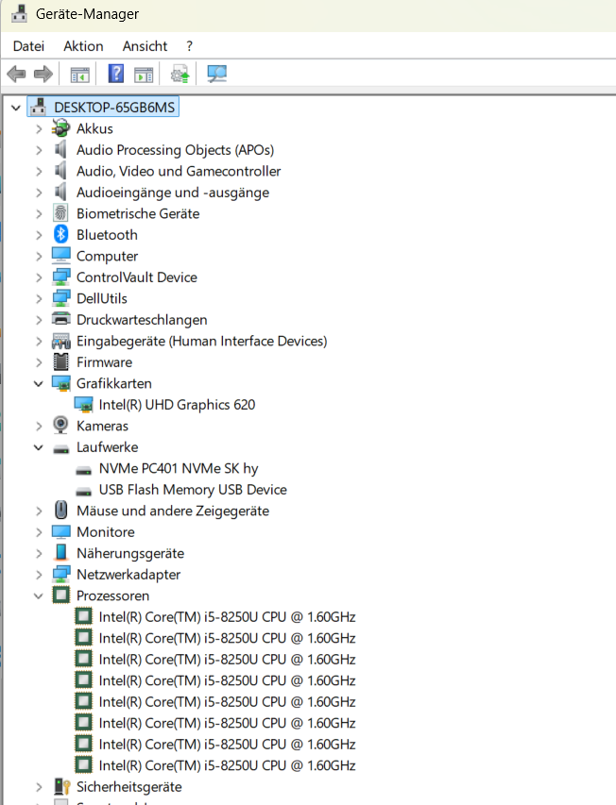Screen dimensions: 616x805
Task: Expand the ControlVault Device category
Action: click(39, 277)
